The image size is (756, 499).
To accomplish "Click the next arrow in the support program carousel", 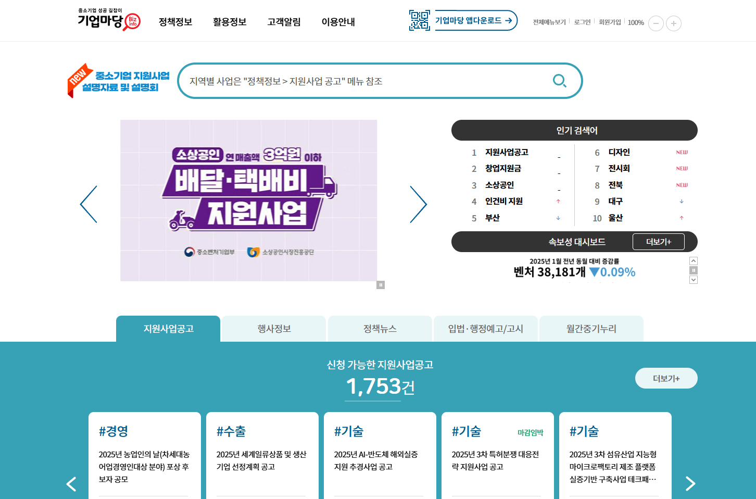I will [x=690, y=484].
